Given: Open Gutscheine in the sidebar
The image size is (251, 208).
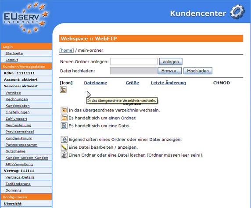Looking at the screenshot, I should click(x=15, y=151).
